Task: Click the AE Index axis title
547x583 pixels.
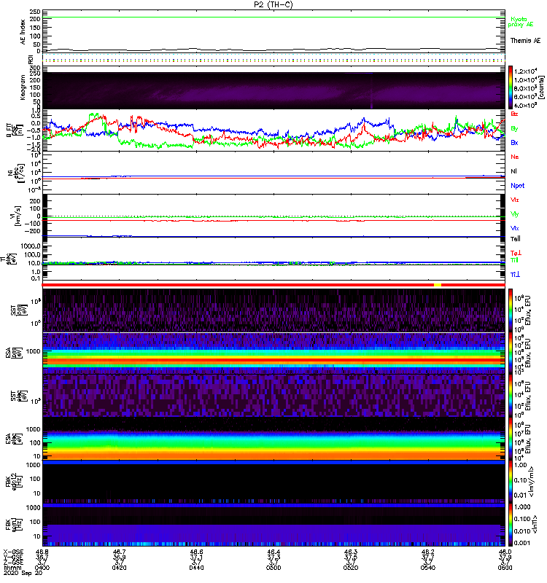Action: pyautogui.click(x=23, y=32)
